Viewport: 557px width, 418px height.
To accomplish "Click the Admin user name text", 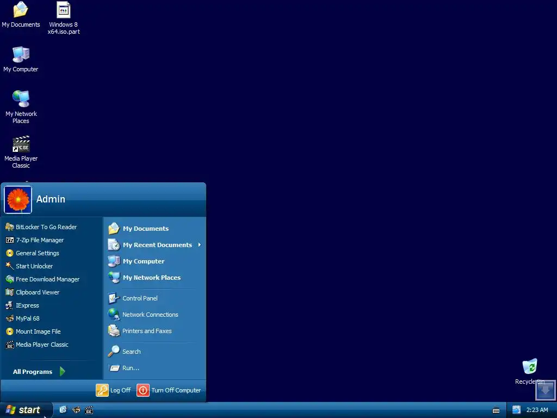I will pyautogui.click(x=51, y=199).
